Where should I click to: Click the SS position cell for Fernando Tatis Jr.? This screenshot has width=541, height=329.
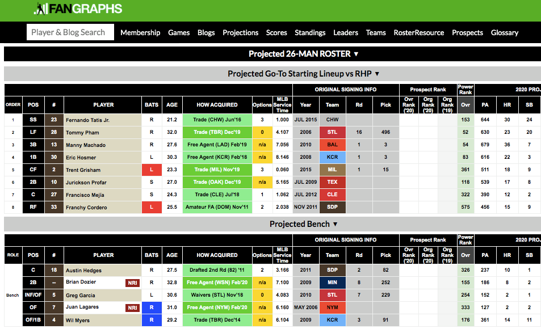pyautogui.click(x=33, y=120)
